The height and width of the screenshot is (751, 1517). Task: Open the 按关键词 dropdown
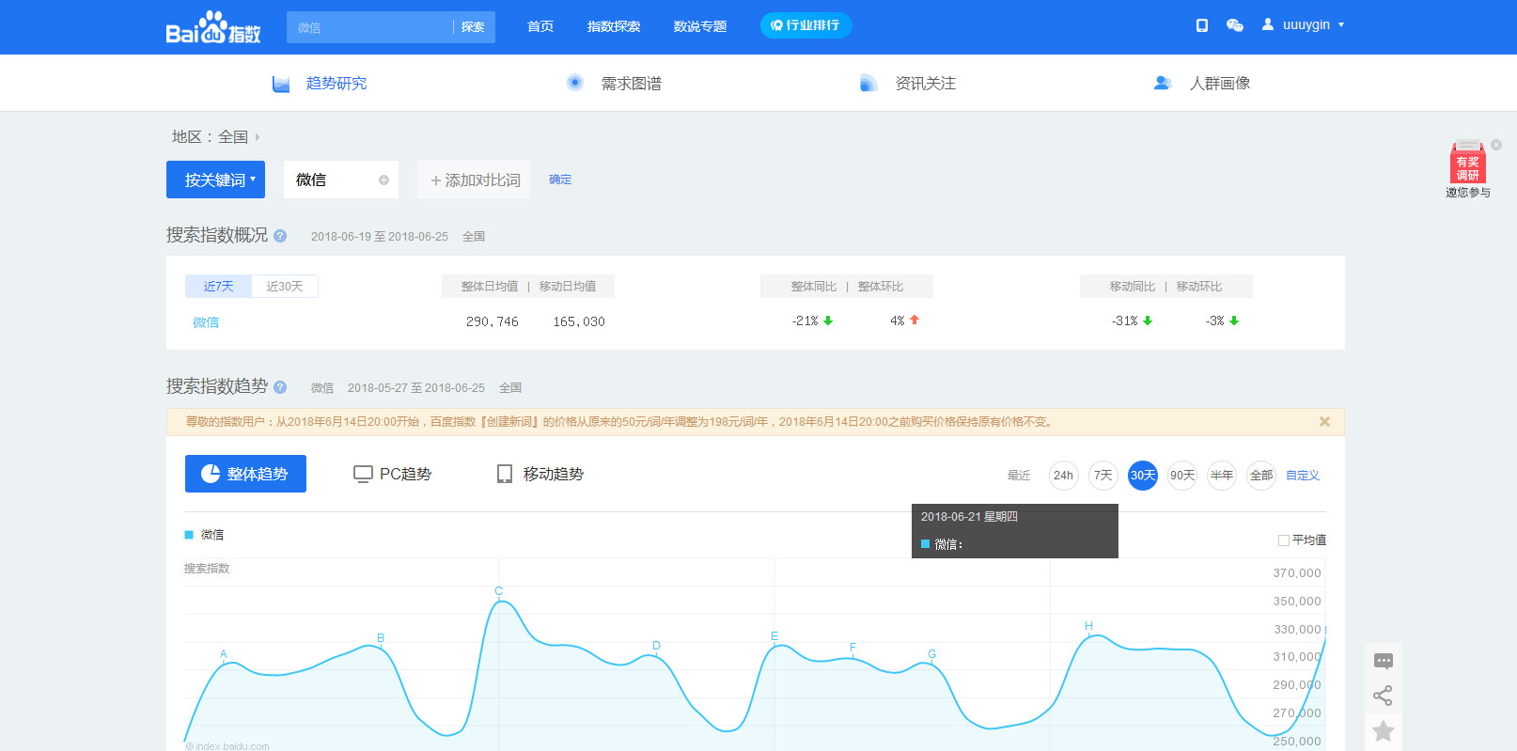point(216,180)
